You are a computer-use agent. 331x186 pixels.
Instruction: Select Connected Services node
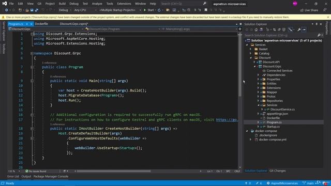pos(279,71)
